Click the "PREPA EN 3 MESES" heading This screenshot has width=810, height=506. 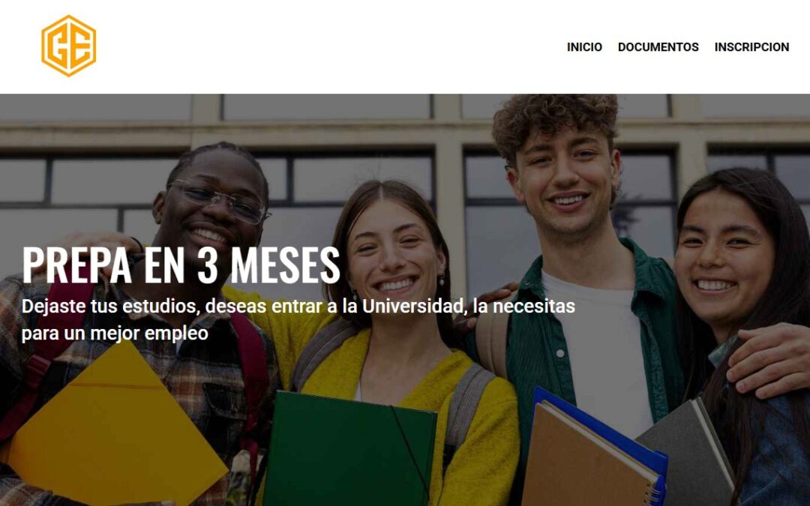pos(181,265)
